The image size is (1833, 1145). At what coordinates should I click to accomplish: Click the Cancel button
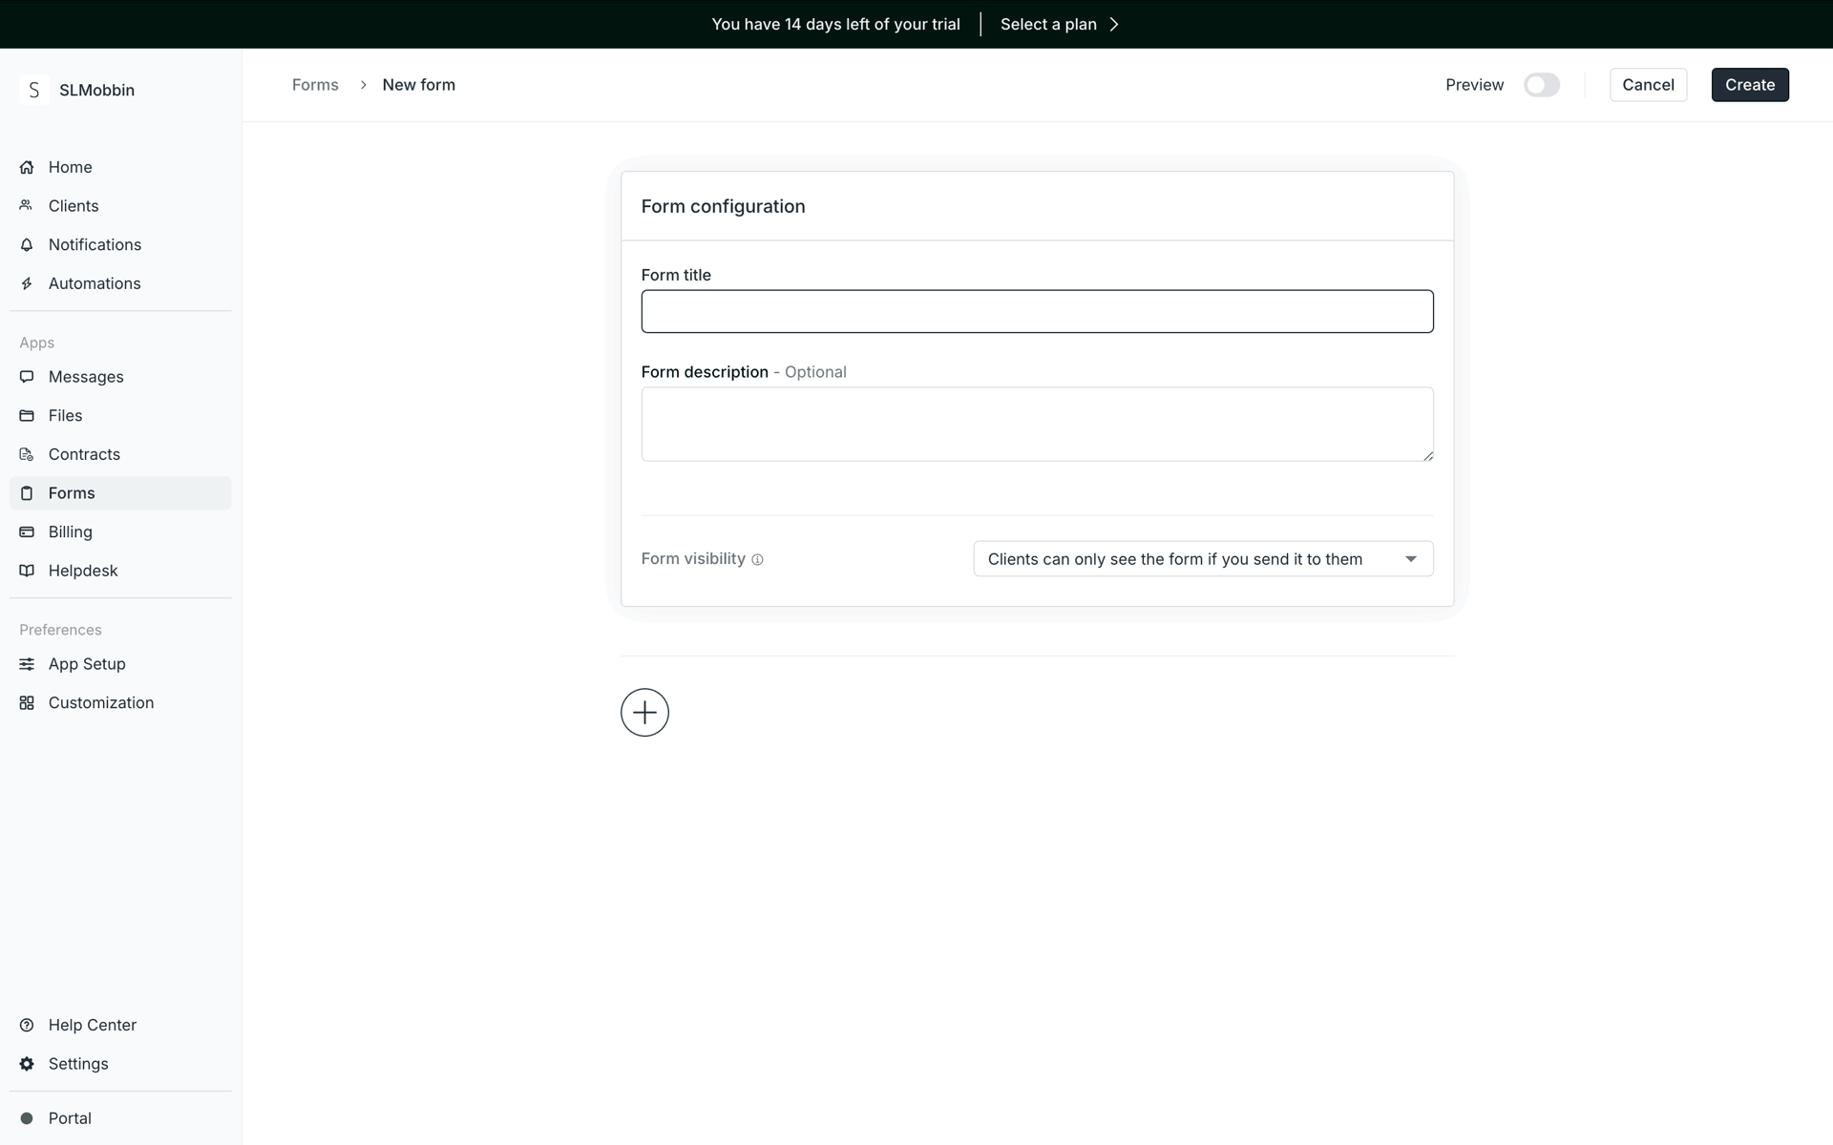coord(1648,85)
